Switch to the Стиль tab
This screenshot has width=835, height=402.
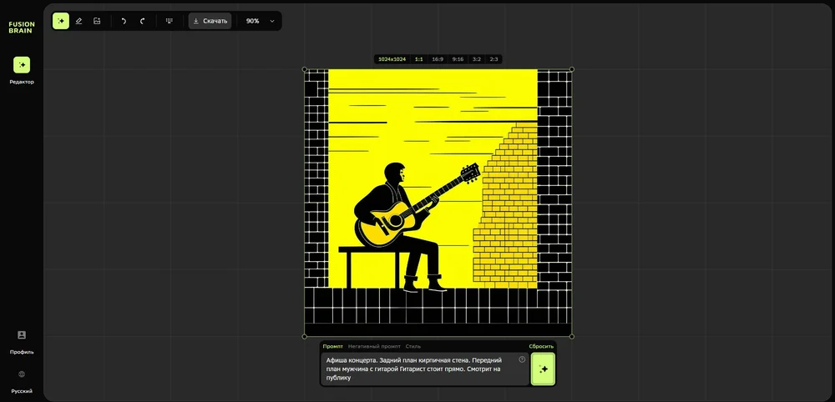pyautogui.click(x=412, y=346)
